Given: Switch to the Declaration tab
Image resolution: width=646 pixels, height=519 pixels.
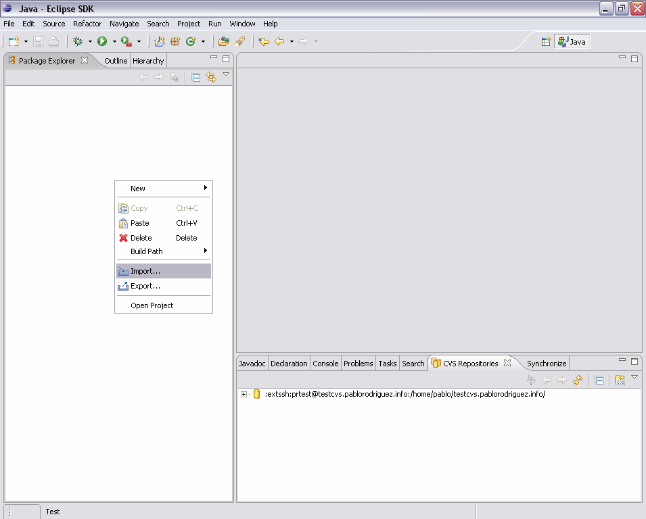Looking at the screenshot, I should [x=289, y=364].
